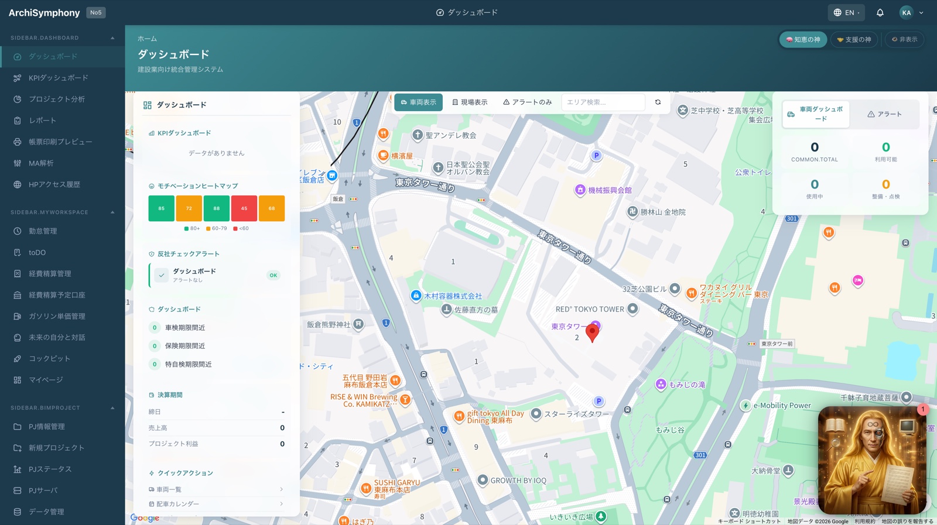Click キーボード ショートカット map link

750,521
